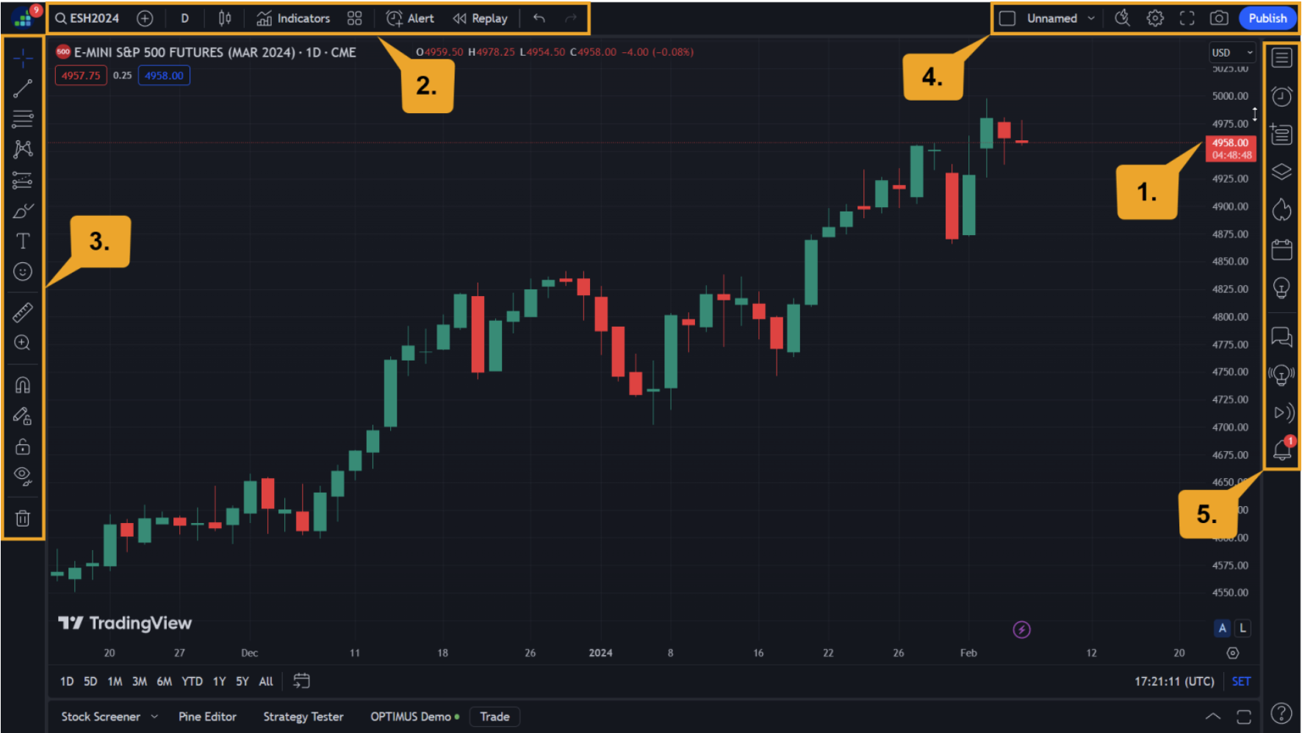The width and height of the screenshot is (1302, 733).
Task: Click the Trade button
Action: (x=494, y=716)
